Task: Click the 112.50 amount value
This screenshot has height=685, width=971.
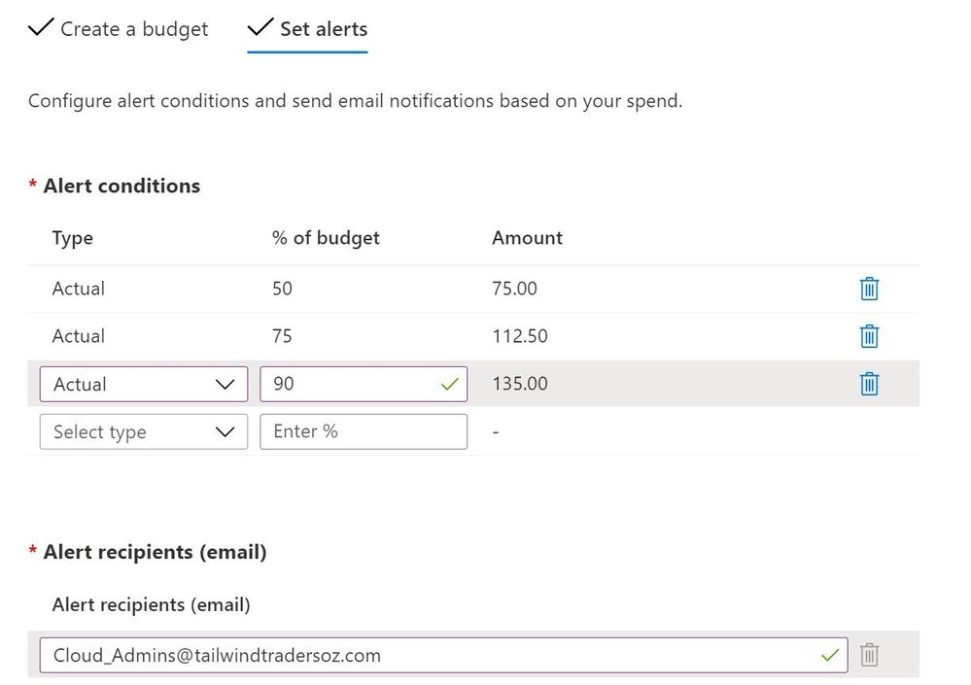Action: point(519,336)
